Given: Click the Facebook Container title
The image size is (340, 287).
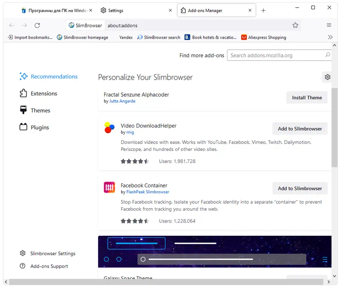Looking at the screenshot, I should pyautogui.click(x=144, y=185).
